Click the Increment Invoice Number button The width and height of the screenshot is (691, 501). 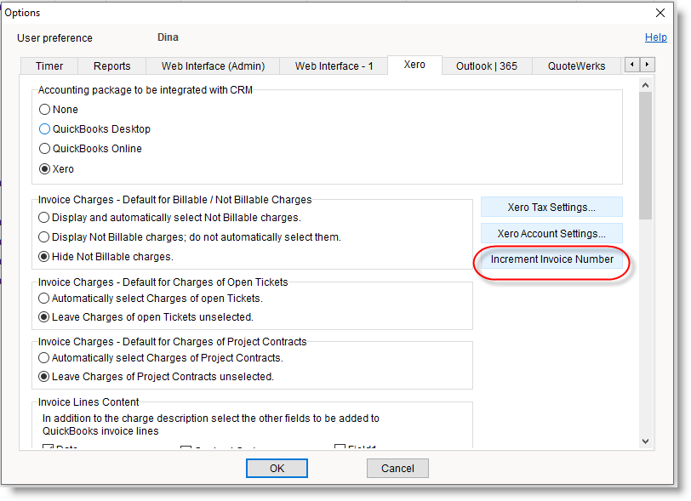point(551,259)
